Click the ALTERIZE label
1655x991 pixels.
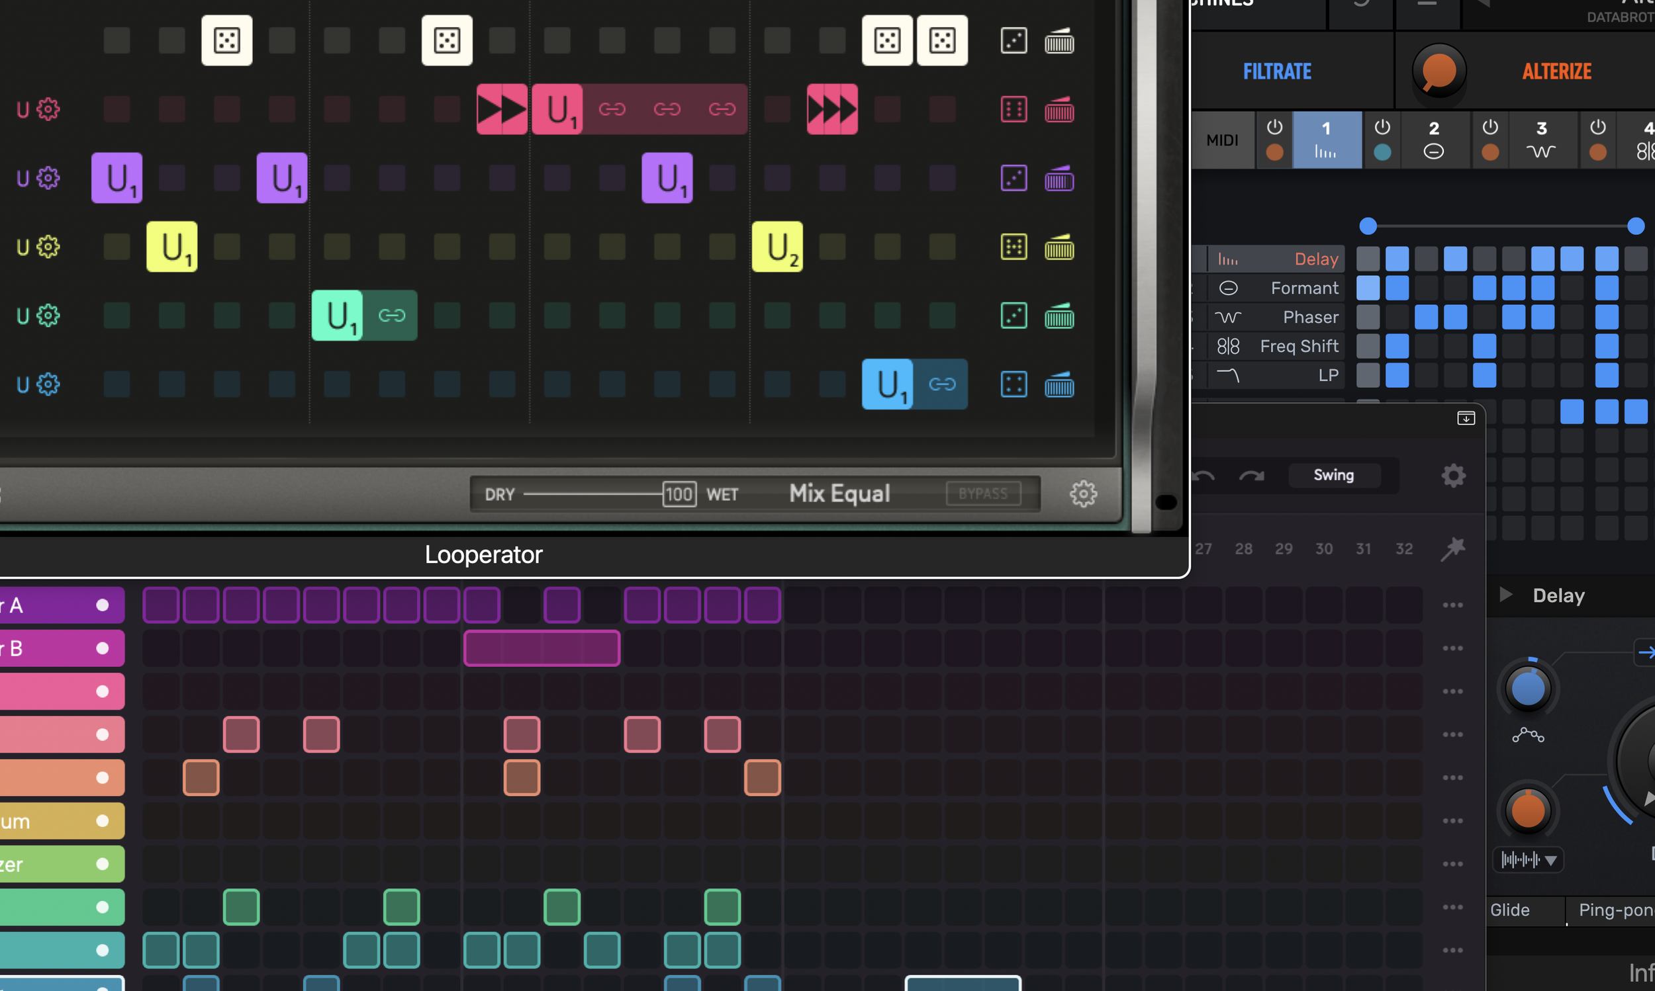coord(1557,71)
